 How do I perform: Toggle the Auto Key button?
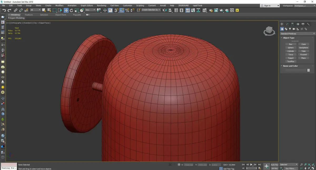[275, 164]
